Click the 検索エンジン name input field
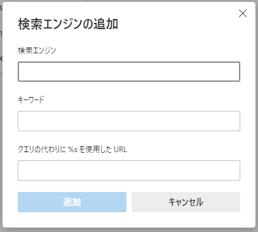Screen dimensions: 258x232 129,72
